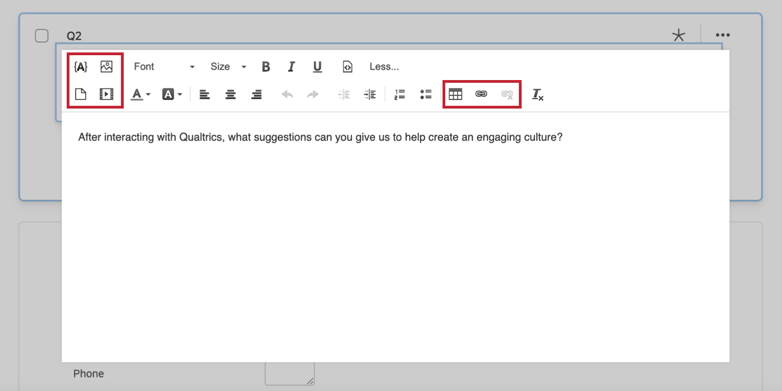Screen dimensions: 782x391
Task: Open the text color dropdown
Action: 141,94
